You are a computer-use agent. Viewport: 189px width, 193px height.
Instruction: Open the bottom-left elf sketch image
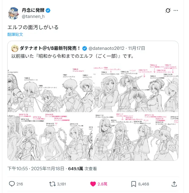tap(50, 136)
